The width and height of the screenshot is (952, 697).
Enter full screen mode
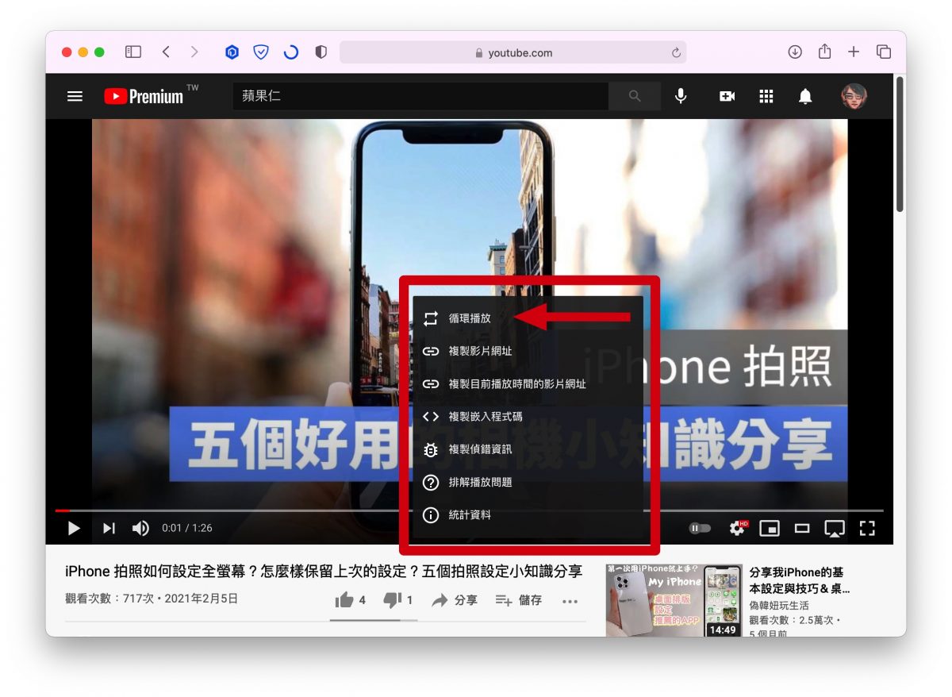click(867, 528)
